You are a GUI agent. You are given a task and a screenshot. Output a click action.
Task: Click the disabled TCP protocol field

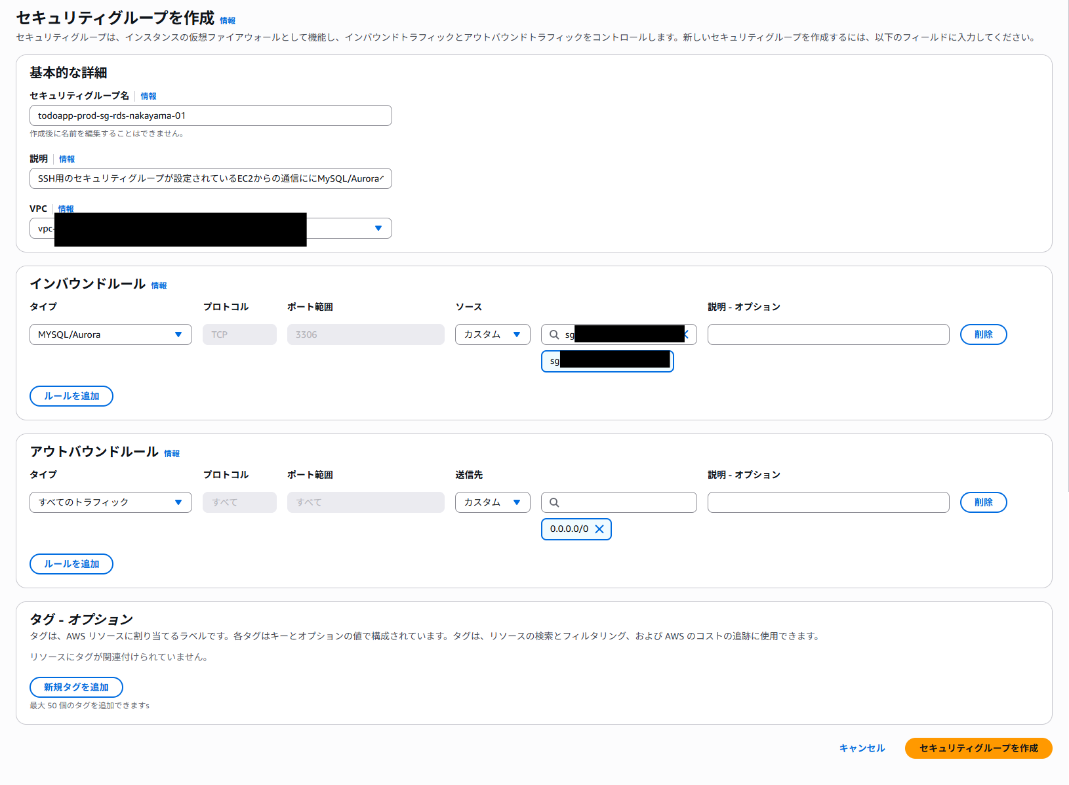coord(239,334)
